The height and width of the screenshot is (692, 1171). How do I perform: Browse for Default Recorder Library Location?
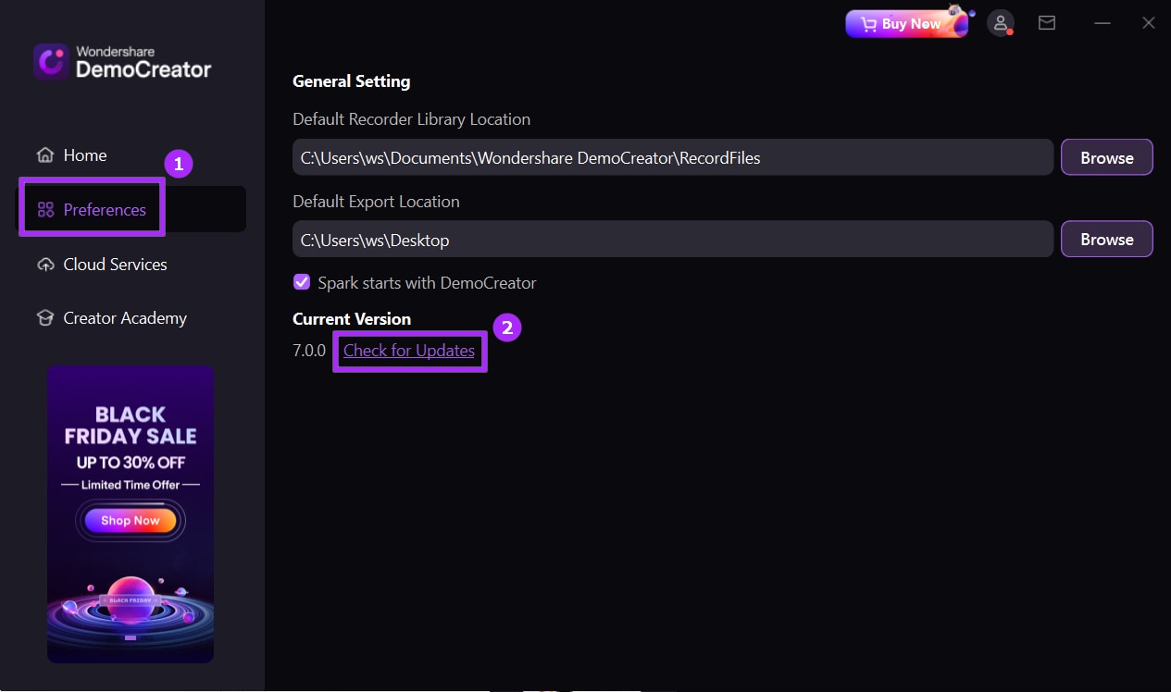click(1106, 157)
